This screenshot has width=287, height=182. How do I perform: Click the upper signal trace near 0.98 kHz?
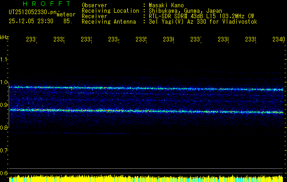tap(146, 88)
